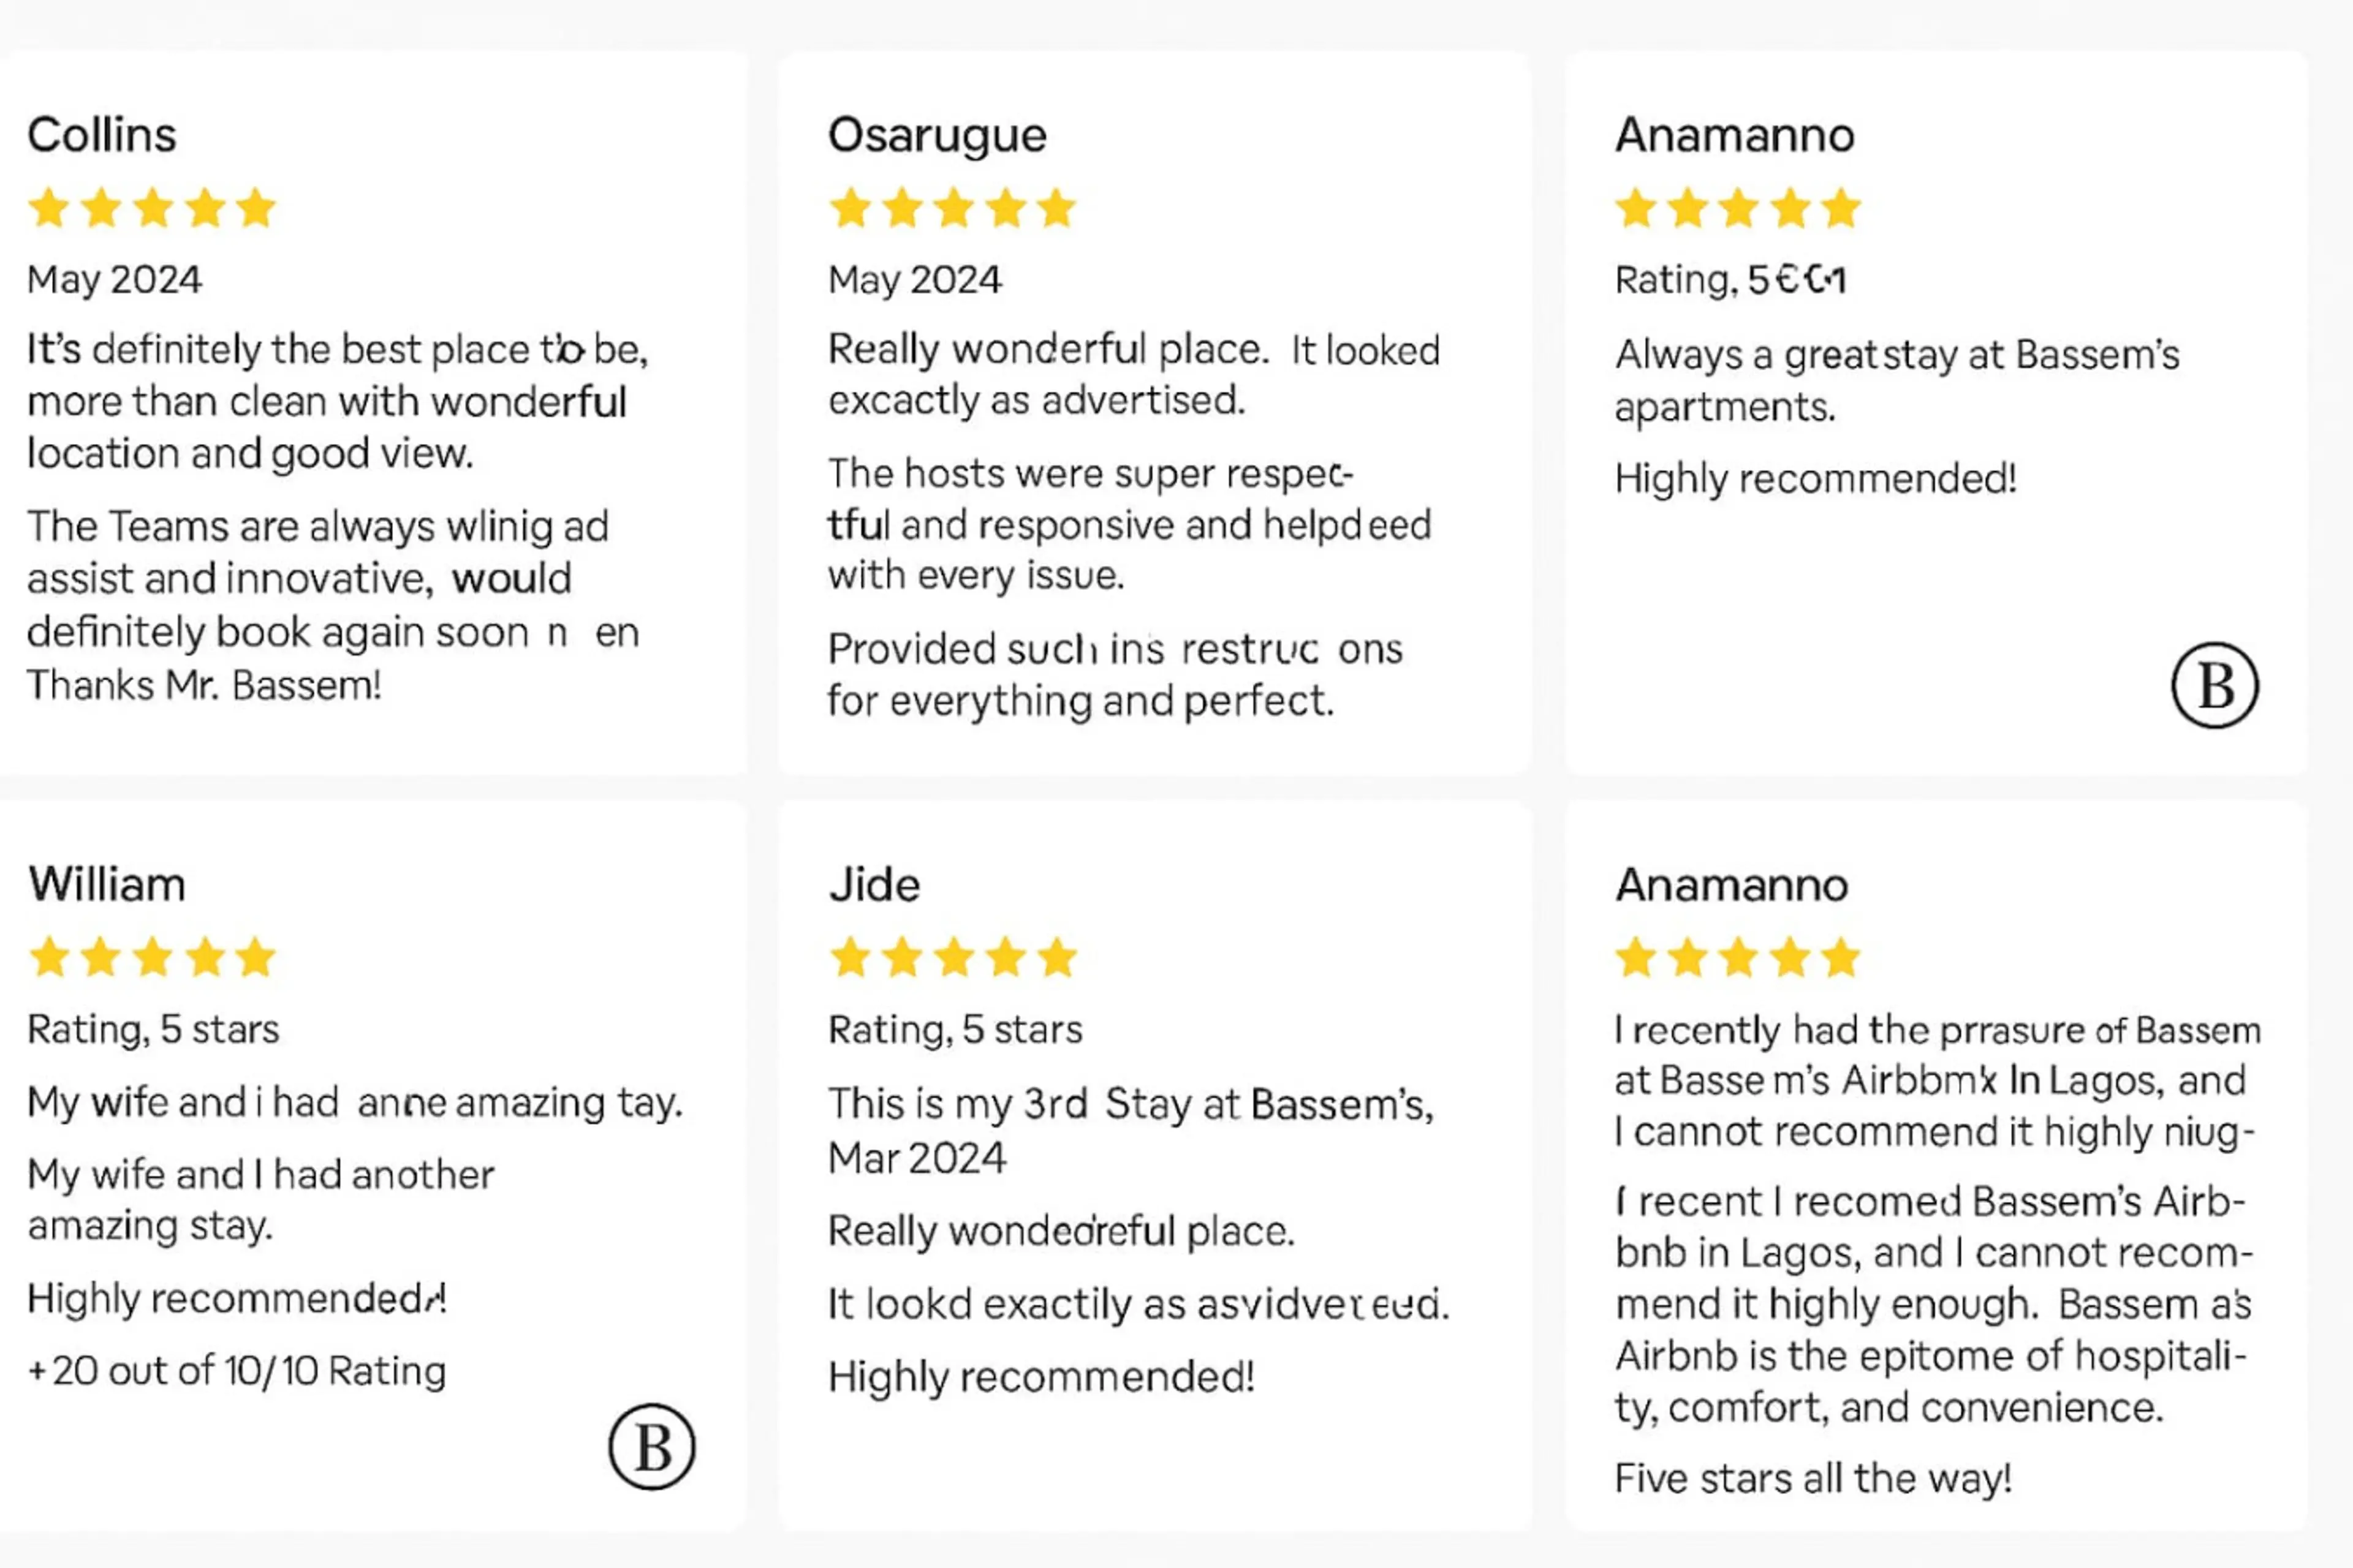The width and height of the screenshot is (2353, 1568).
Task: Click the "Mar 2024" date in Jide's review
Action: (917, 1158)
